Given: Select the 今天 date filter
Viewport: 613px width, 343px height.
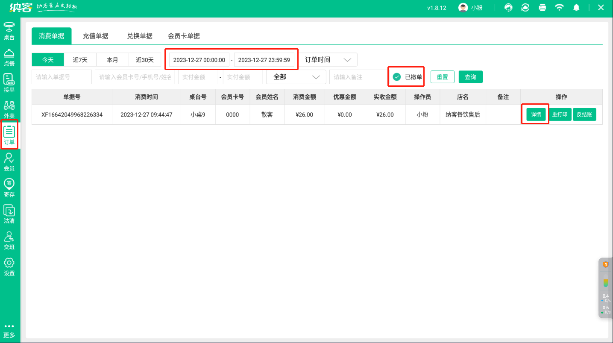Looking at the screenshot, I should 47,59.
